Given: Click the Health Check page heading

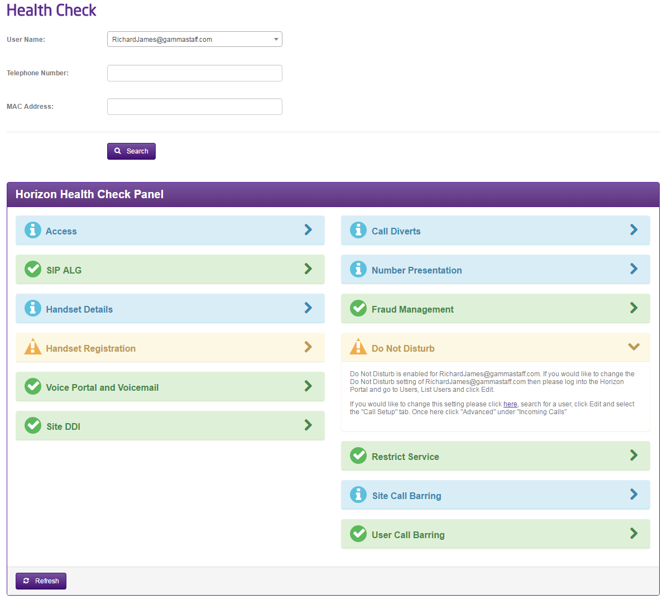Looking at the screenshot, I should [51, 10].
